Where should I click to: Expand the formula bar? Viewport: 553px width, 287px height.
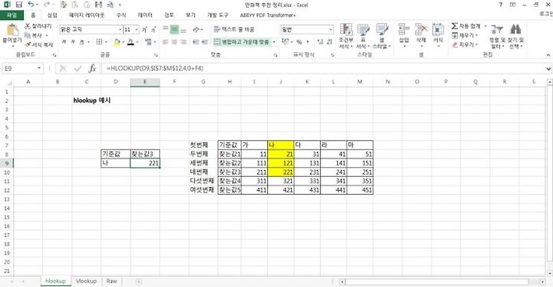[548, 68]
